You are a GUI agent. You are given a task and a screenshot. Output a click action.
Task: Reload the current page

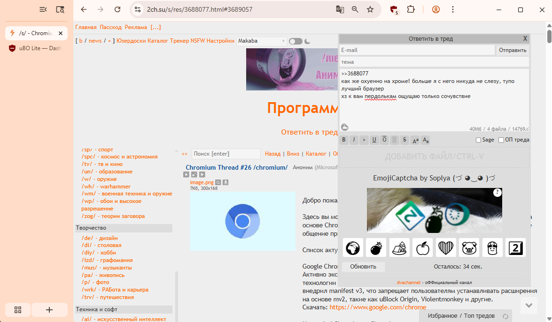coord(117,9)
